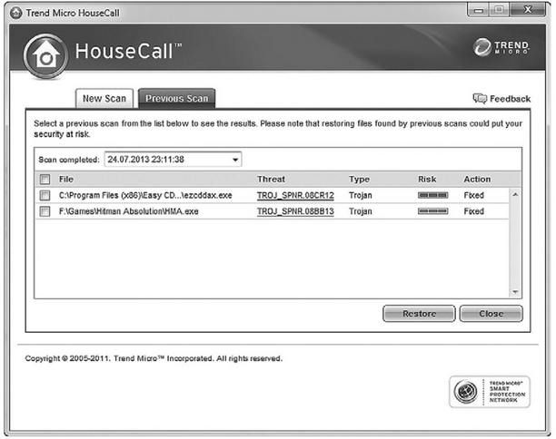Click the Restore button
556x439 pixels.
[419, 314]
